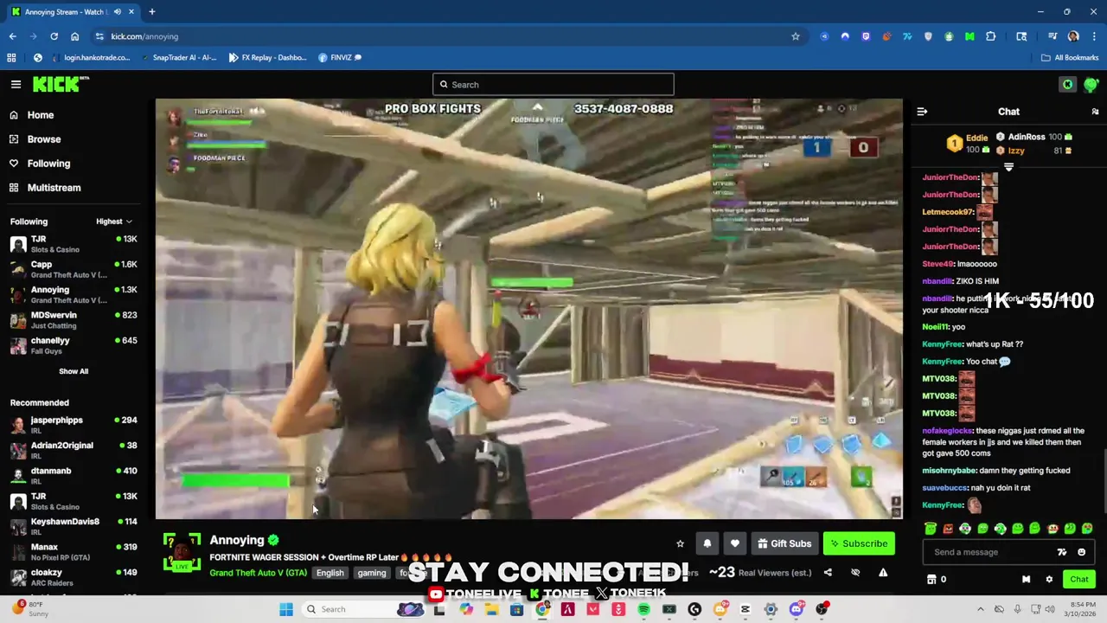Go to Home in sidebar
The height and width of the screenshot is (623, 1107).
[x=32, y=115]
